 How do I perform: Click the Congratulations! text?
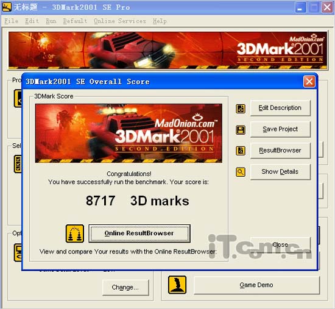[x=129, y=174]
